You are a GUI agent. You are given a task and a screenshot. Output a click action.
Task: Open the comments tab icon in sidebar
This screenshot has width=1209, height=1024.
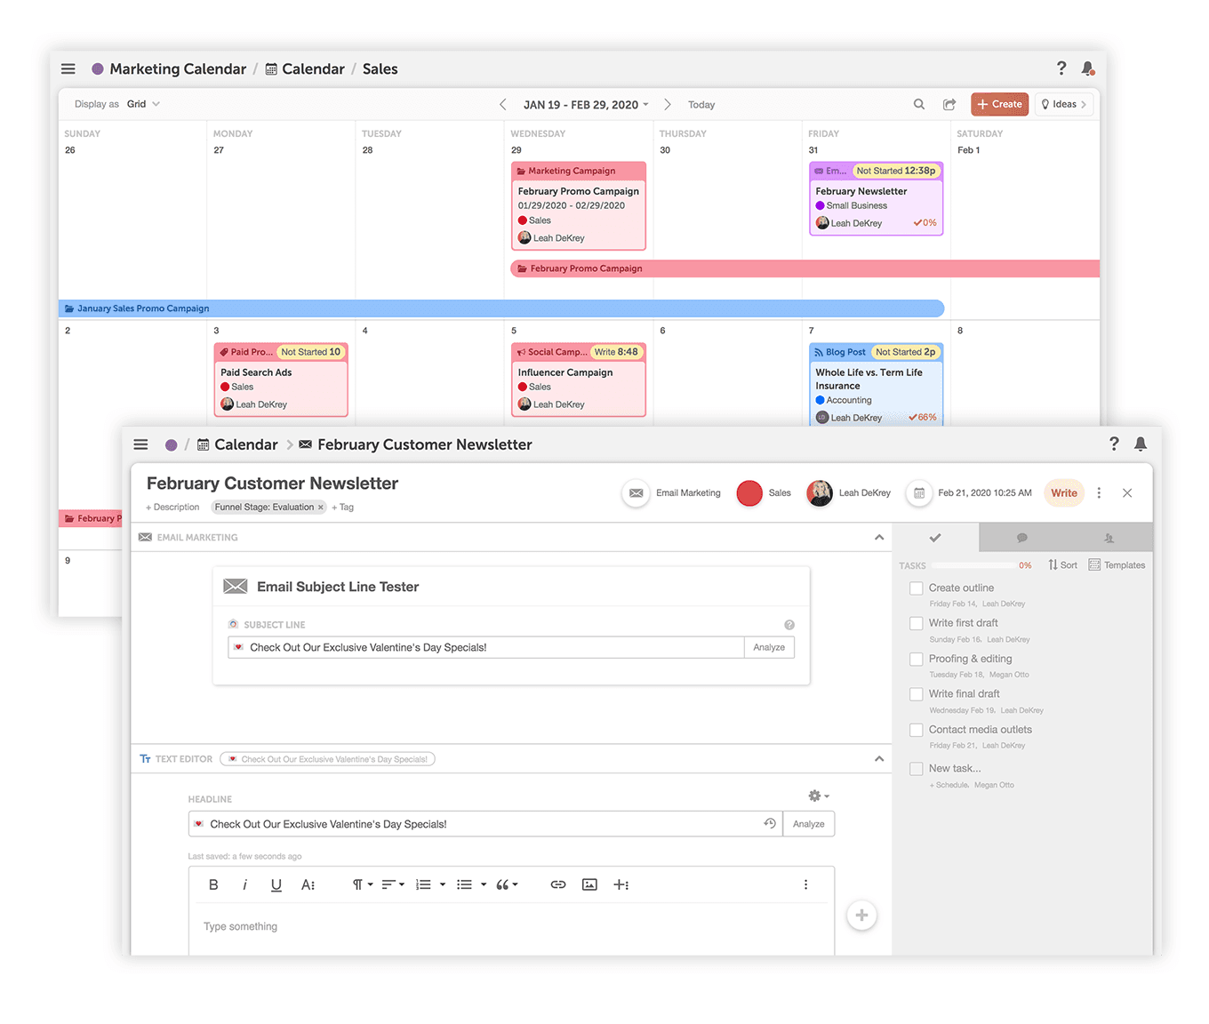point(1021,538)
